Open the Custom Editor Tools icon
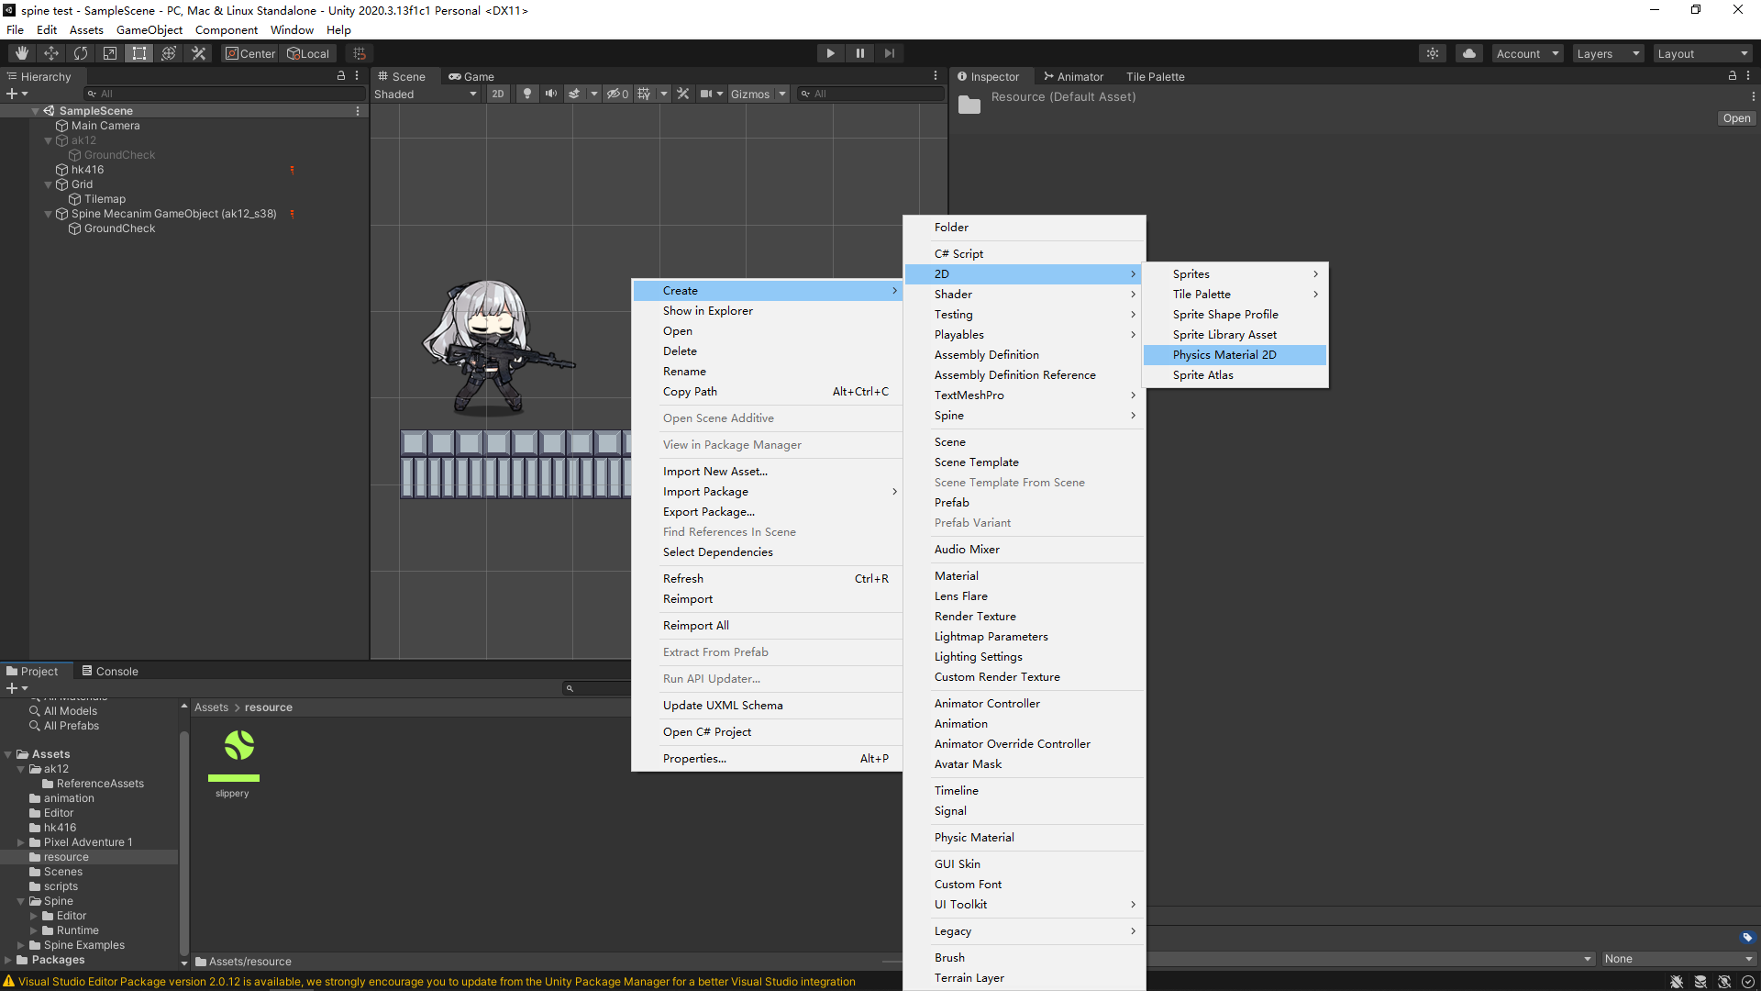Viewport: 1761px width, 991px height. pos(198,52)
